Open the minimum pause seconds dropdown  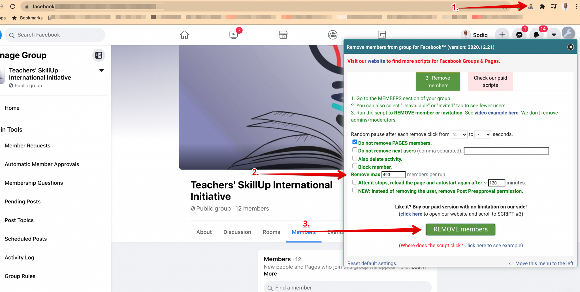[x=459, y=134]
